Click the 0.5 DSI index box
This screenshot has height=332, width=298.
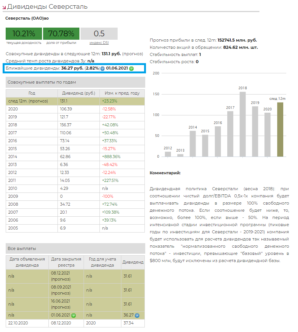(99, 33)
